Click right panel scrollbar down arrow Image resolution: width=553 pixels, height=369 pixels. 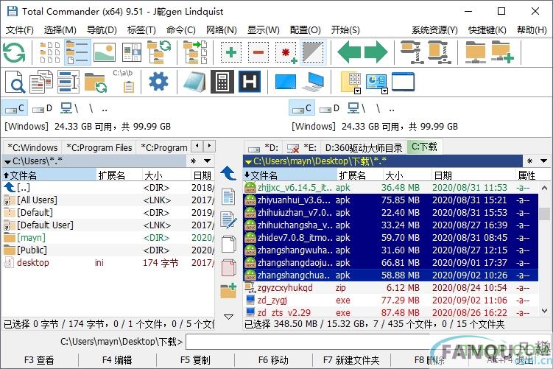point(545,311)
